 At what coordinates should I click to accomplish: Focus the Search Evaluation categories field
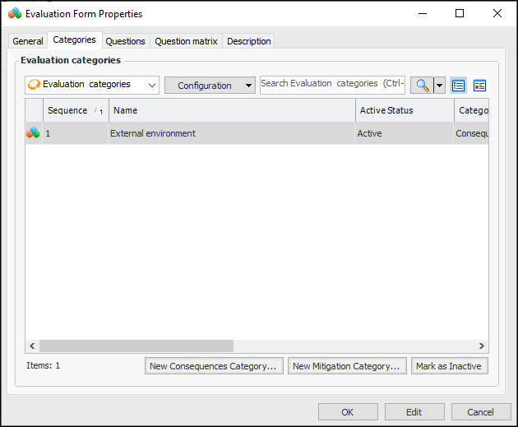click(x=332, y=85)
